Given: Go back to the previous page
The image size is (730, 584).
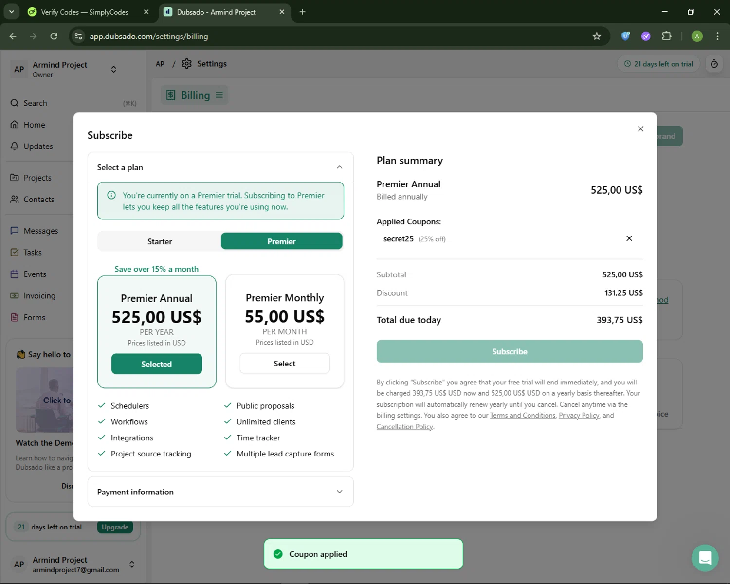Looking at the screenshot, I should pyautogui.click(x=13, y=36).
